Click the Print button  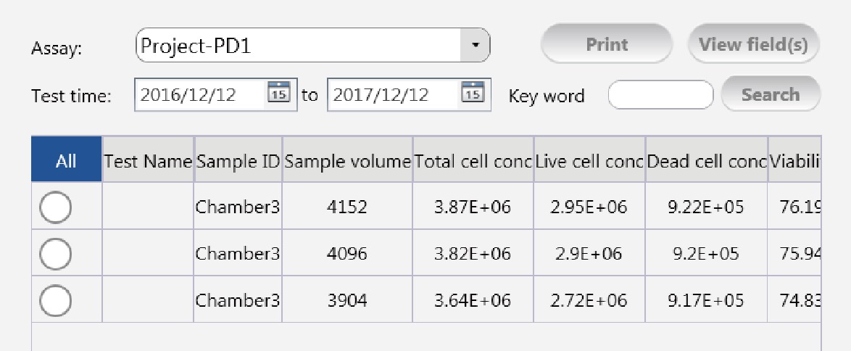(607, 44)
